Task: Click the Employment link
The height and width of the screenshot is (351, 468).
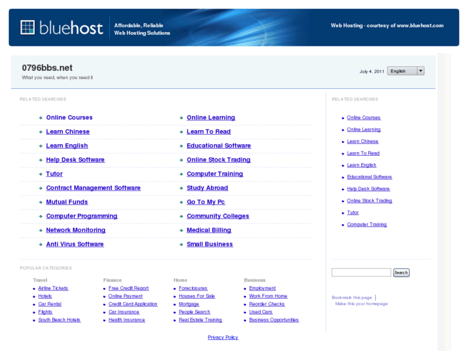Action: 263,289
